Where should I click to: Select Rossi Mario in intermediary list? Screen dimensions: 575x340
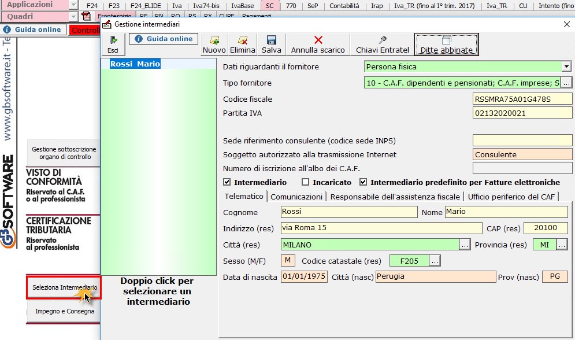(x=135, y=64)
